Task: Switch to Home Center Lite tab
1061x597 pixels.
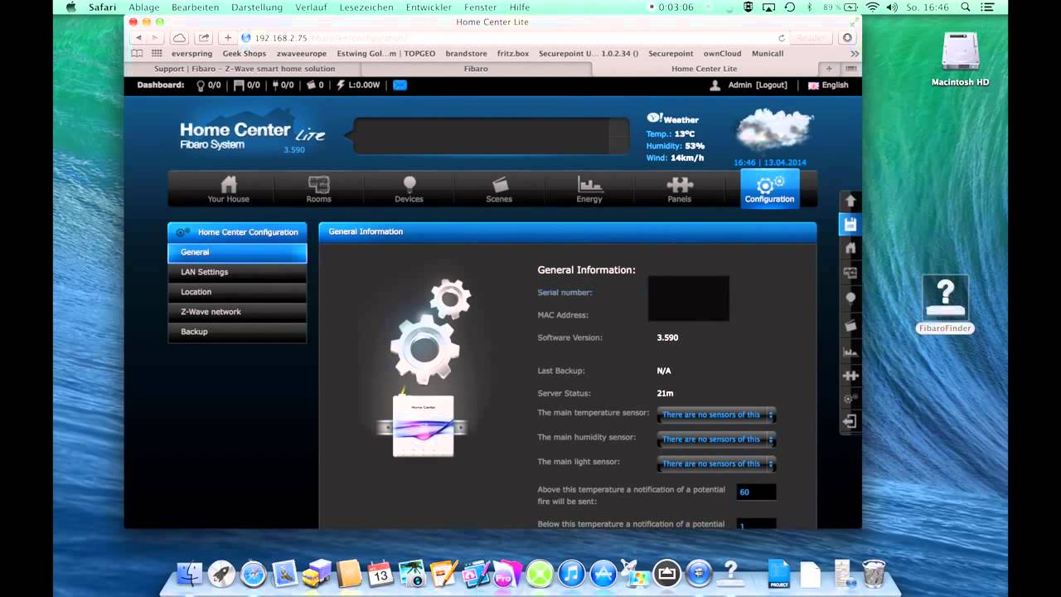Action: [x=704, y=69]
